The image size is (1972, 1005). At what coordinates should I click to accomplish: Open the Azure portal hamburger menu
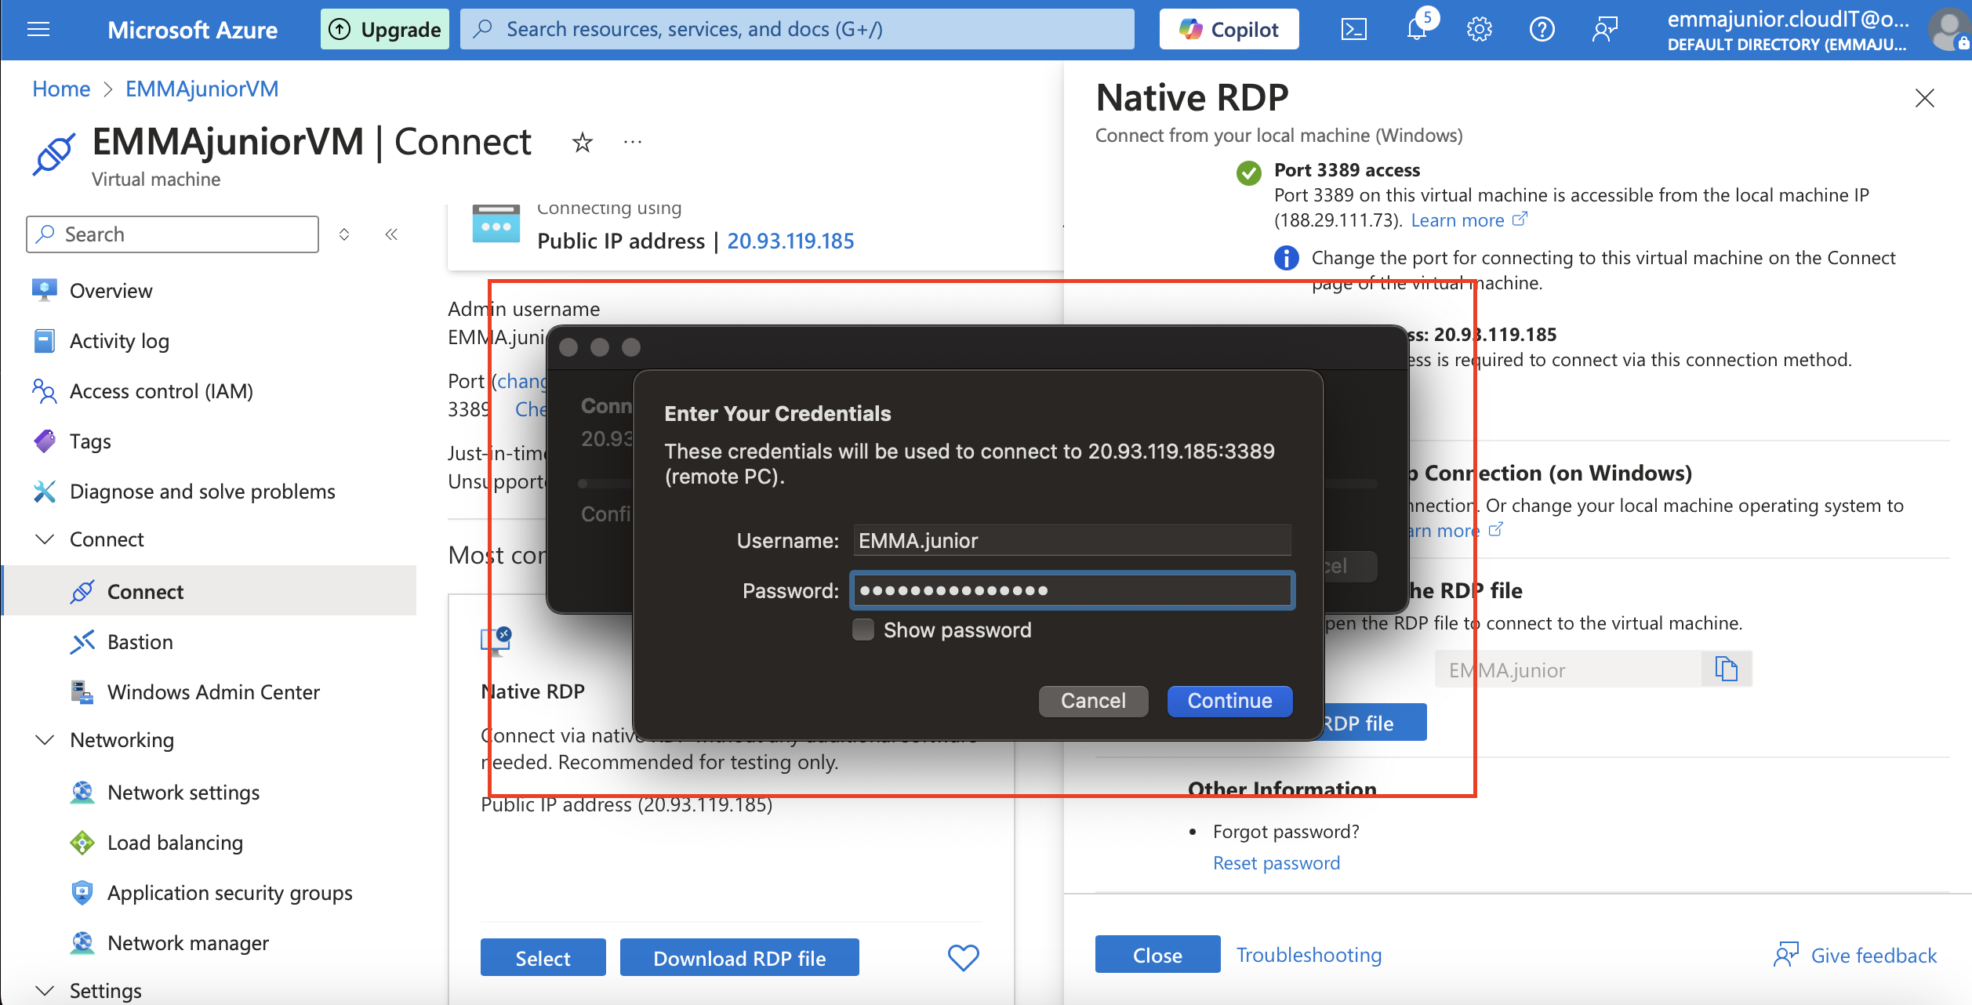[x=38, y=30]
